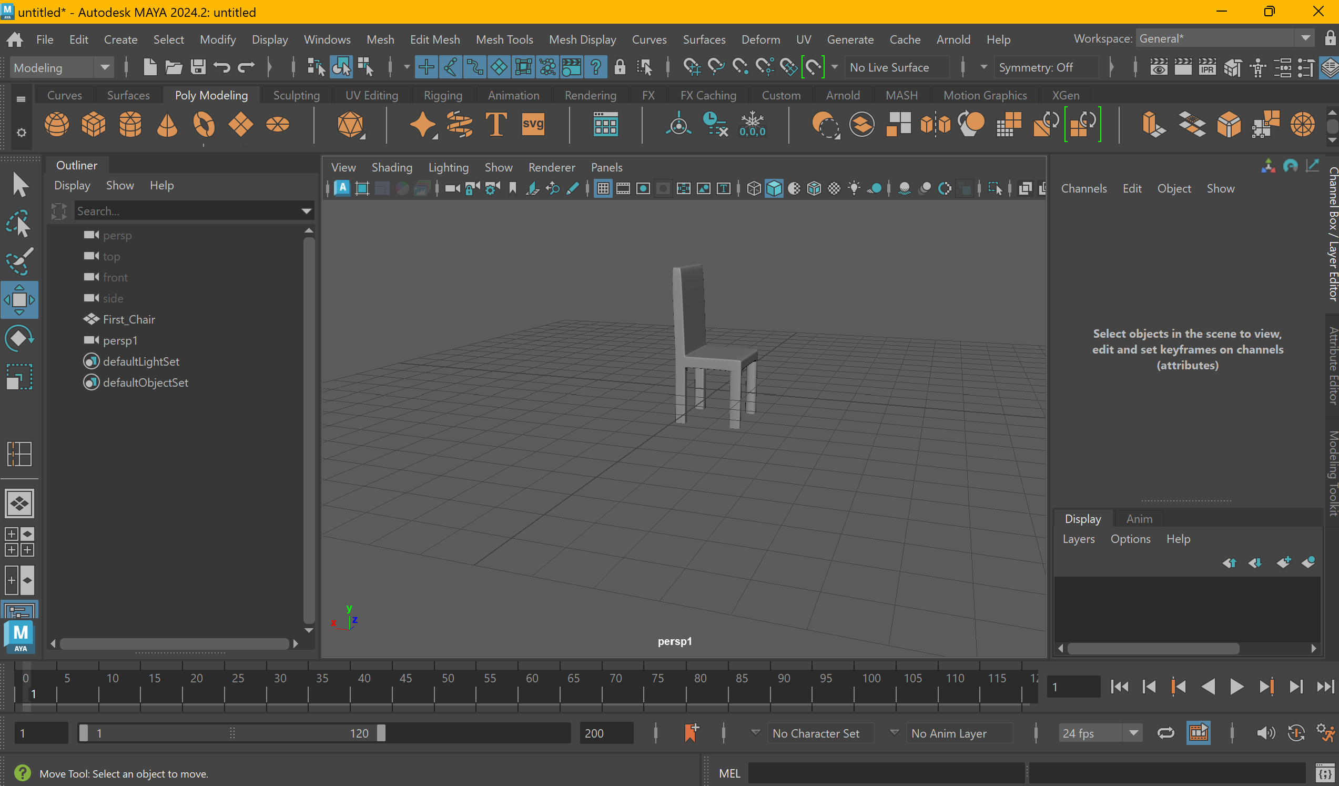This screenshot has width=1339, height=786.
Task: Click the Save scene icon
Action: (x=198, y=67)
